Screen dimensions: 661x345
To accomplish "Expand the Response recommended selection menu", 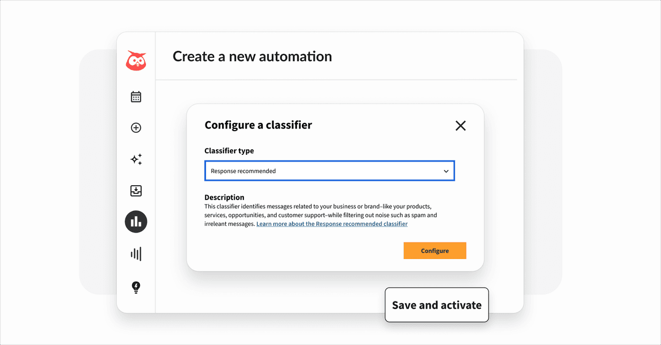I will tap(329, 171).
